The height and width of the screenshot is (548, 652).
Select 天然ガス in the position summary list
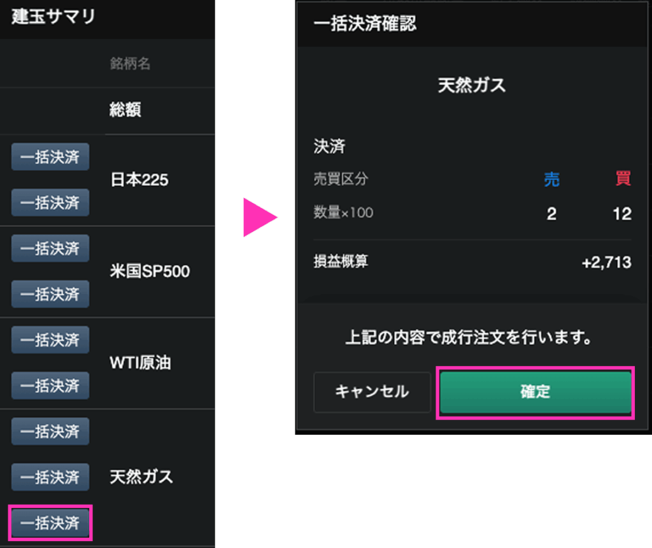(x=141, y=477)
